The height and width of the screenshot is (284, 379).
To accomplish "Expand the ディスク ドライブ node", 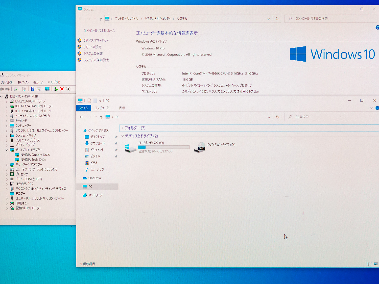I will pyautogui.click(x=7, y=145).
